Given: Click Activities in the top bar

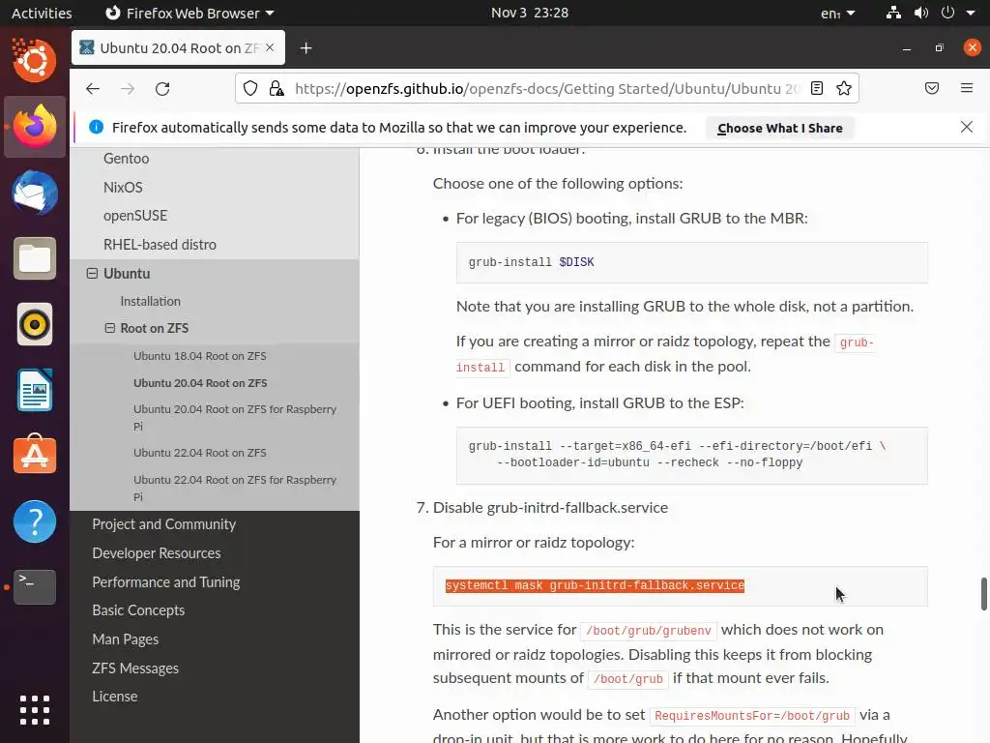Looking at the screenshot, I should pyautogui.click(x=42, y=13).
